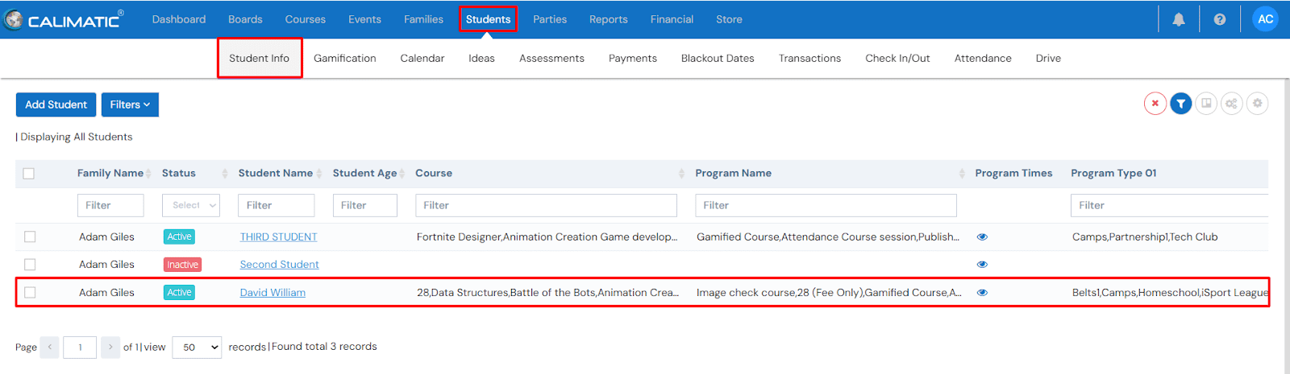Tick the Second Student row checkbox
1290x374 pixels.
tap(30, 265)
